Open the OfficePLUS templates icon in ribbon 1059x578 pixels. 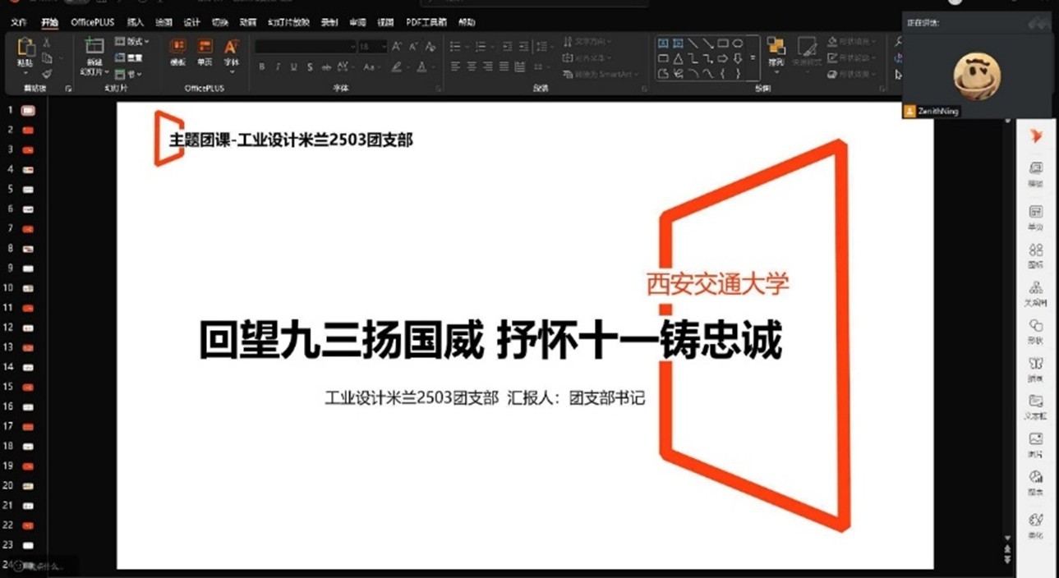pos(177,51)
